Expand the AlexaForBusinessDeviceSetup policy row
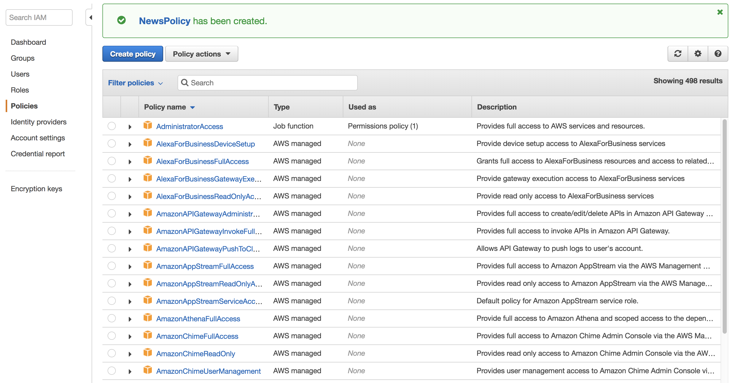The image size is (735, 383). tap(130, 144)
